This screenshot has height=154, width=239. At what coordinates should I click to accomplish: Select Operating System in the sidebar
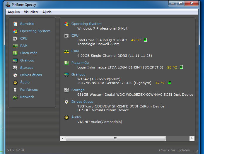[35, 31]
